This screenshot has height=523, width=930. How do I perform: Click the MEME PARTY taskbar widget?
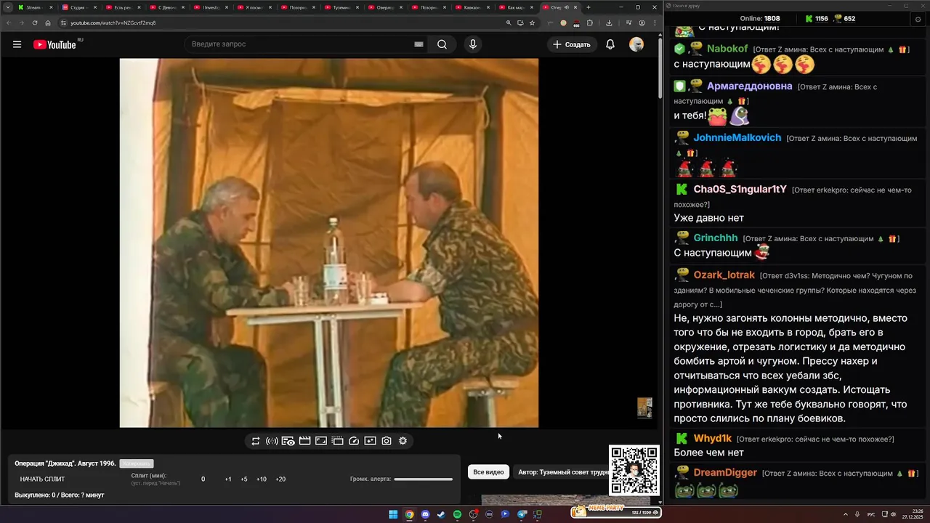pyautogui.click(x=616, y=511)
